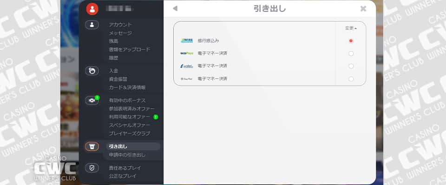
Task: Click the iWallet logo
Action: tap(187, 66)
